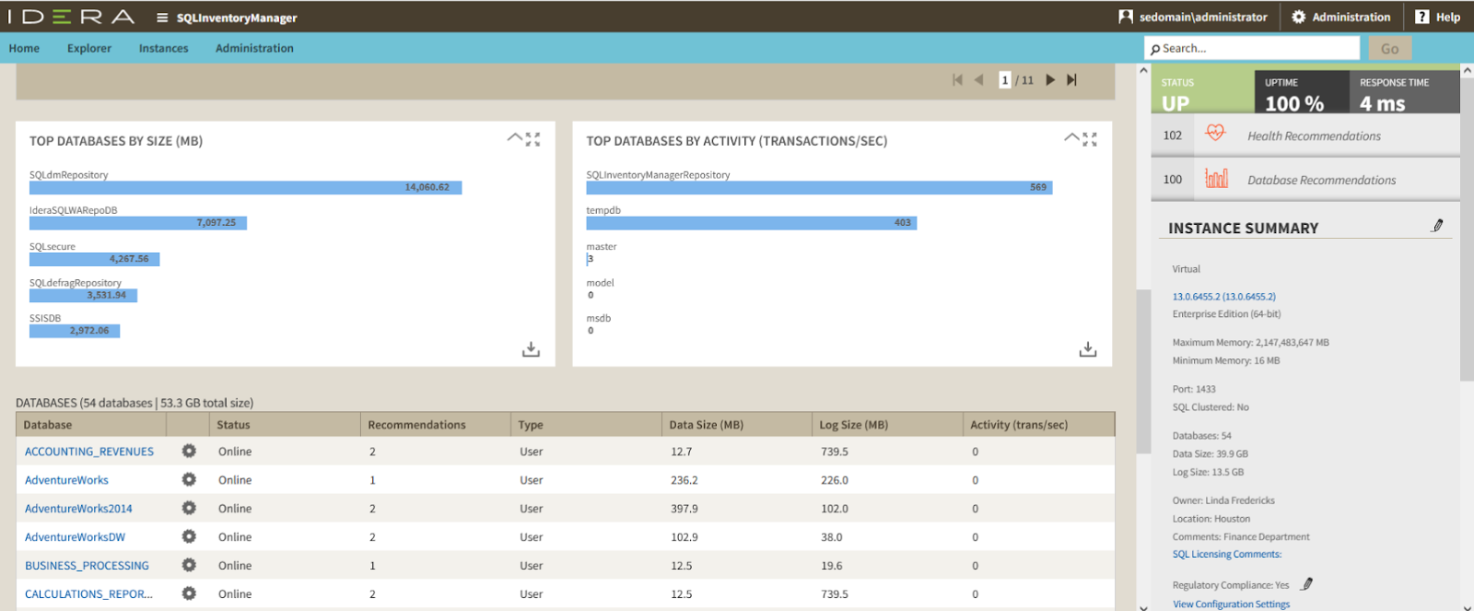Click the heart Health Recommendations icon
The width and height of the screenshot is (1474, 611).
(x=1216, y=133)
